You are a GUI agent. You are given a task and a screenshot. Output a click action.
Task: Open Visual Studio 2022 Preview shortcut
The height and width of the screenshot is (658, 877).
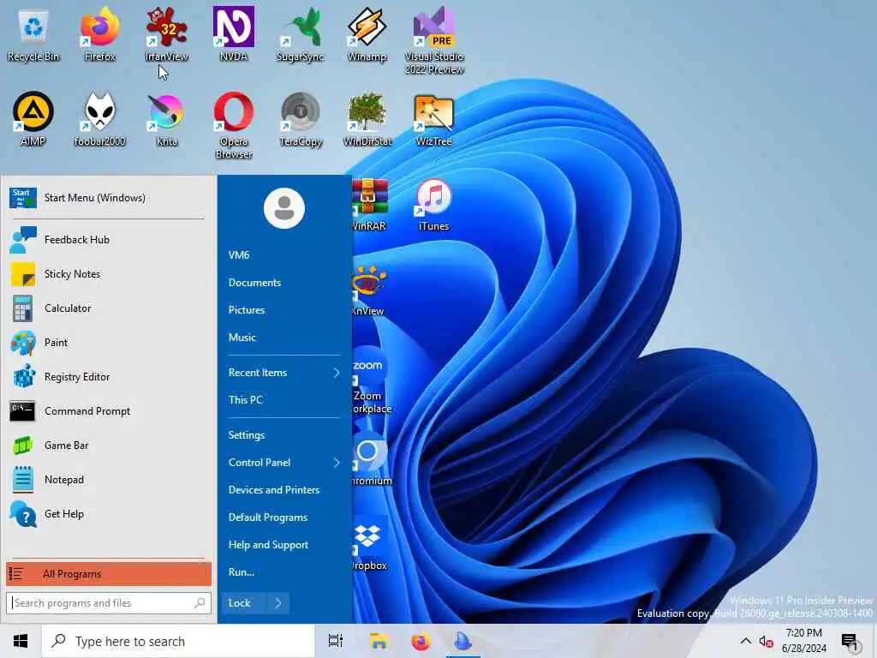tap(434, 40)
